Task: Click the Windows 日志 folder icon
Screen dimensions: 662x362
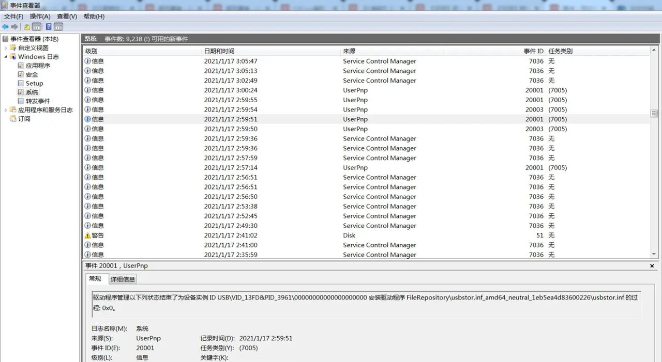Action: (13, 57)
